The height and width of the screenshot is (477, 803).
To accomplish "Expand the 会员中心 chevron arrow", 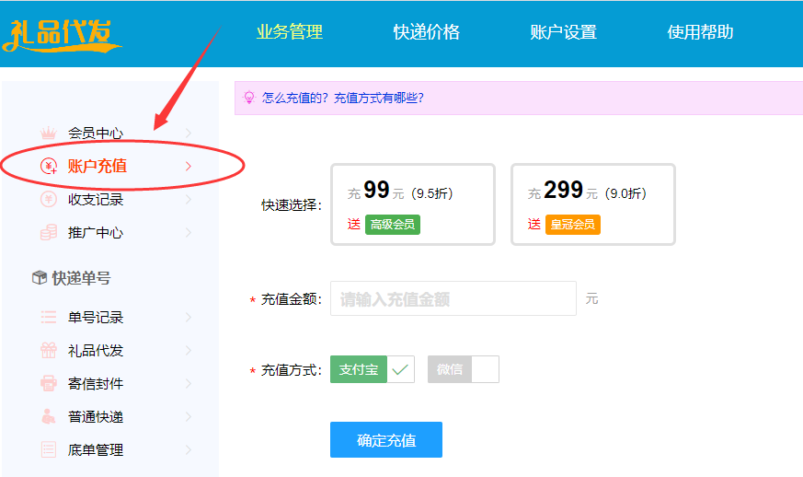I will click(189, 134).
